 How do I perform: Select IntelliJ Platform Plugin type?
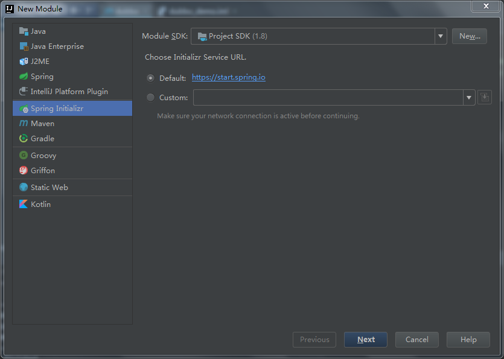point(72,92)
